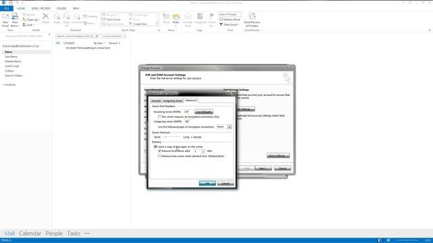Image resolution: width=433 pixels, height=243 pixels.
Task: Click the days stepper arrows
Action: point(203,151)
